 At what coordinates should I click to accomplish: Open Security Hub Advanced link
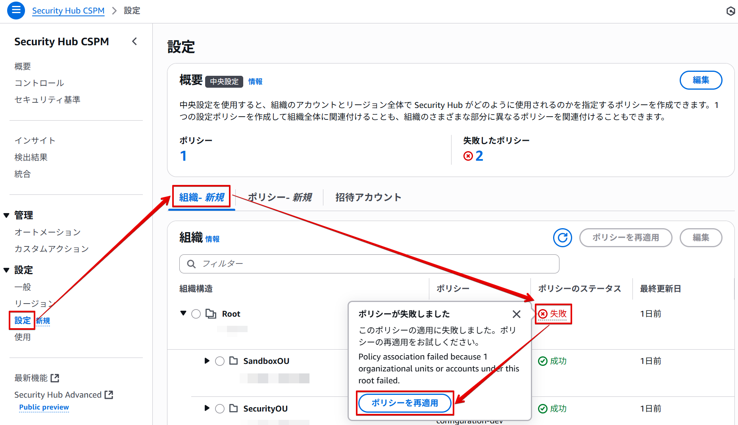pyautogui.click(x=58, y=395)
